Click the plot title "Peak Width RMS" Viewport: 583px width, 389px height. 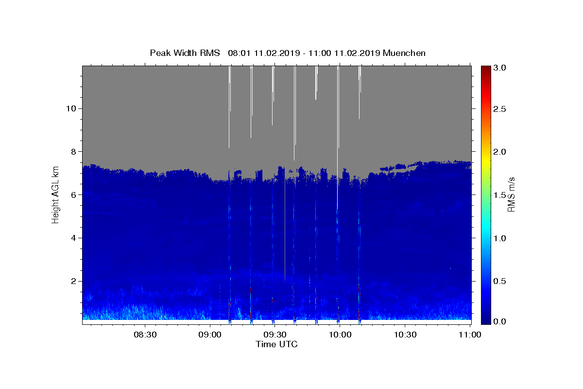pyautogui.click(x=185, y=53)
